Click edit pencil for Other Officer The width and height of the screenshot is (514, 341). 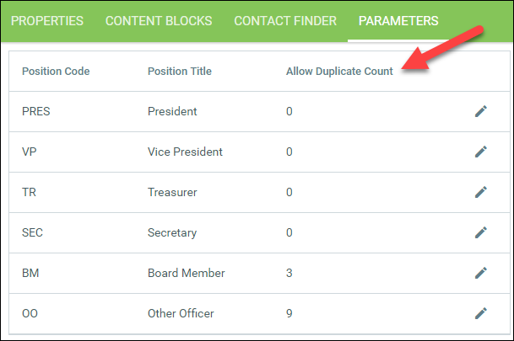point(481,313)
